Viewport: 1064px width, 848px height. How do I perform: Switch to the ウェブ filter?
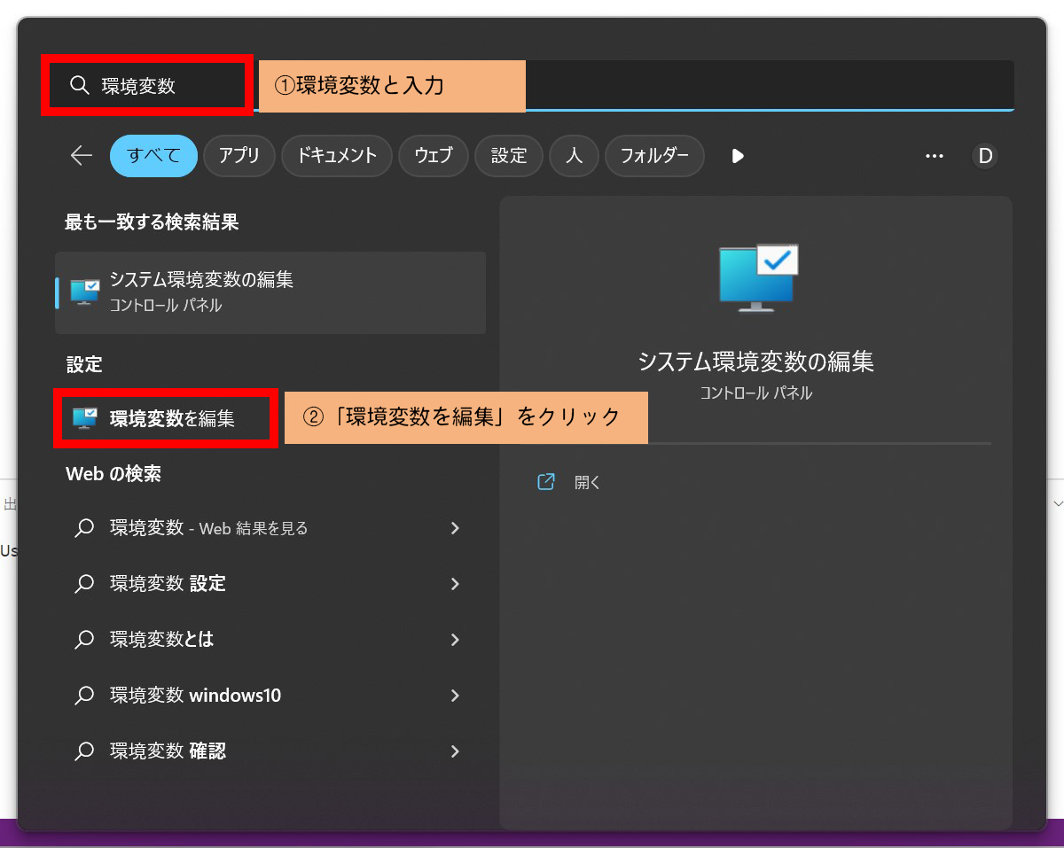click(x=434, y=155)
